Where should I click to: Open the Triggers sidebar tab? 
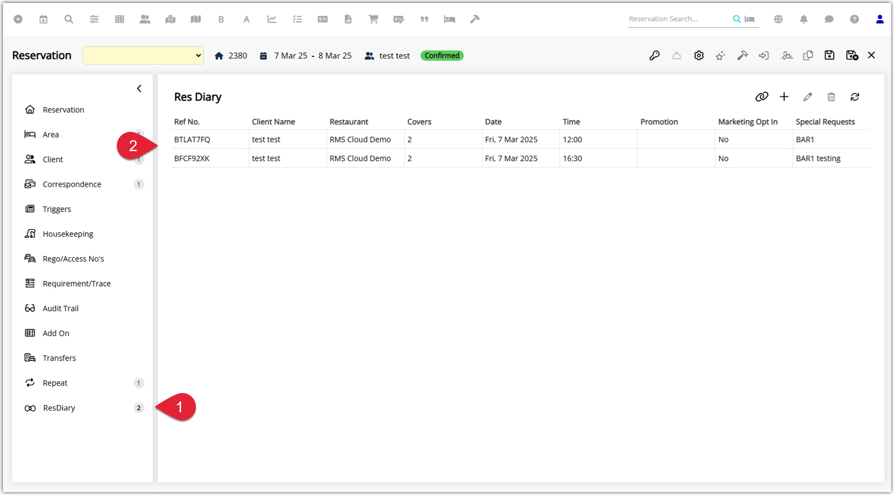click(x=82, y=209)
